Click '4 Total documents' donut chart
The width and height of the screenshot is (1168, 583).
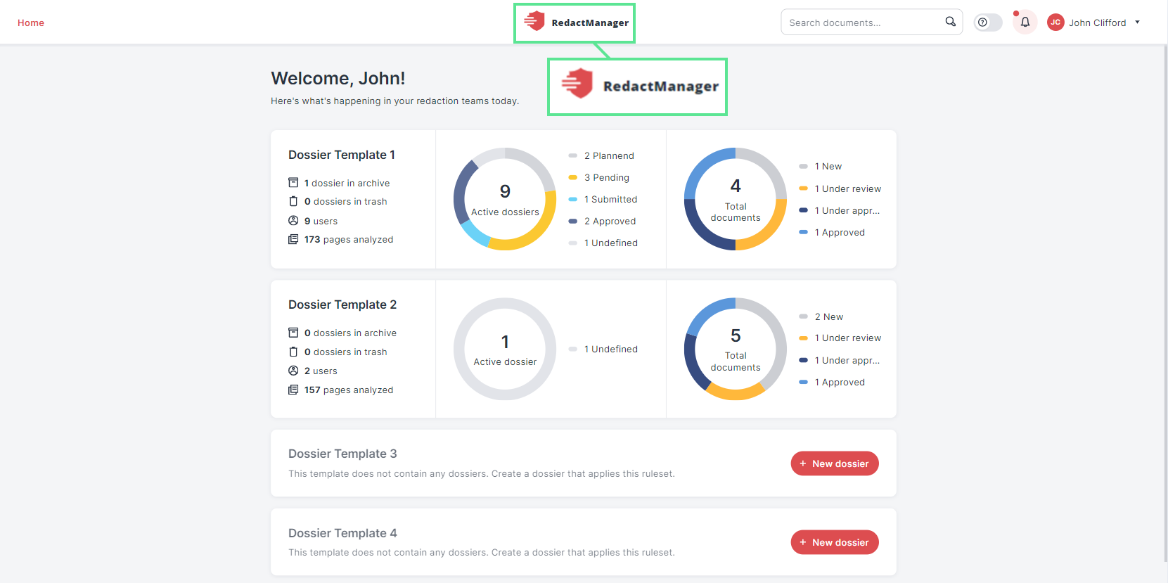736,199
